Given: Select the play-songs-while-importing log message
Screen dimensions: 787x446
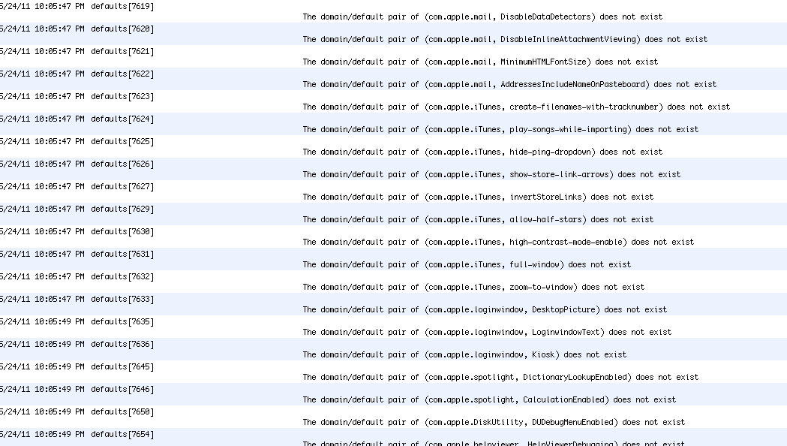Looking at the screenshot, I should (x=500, y=130).
